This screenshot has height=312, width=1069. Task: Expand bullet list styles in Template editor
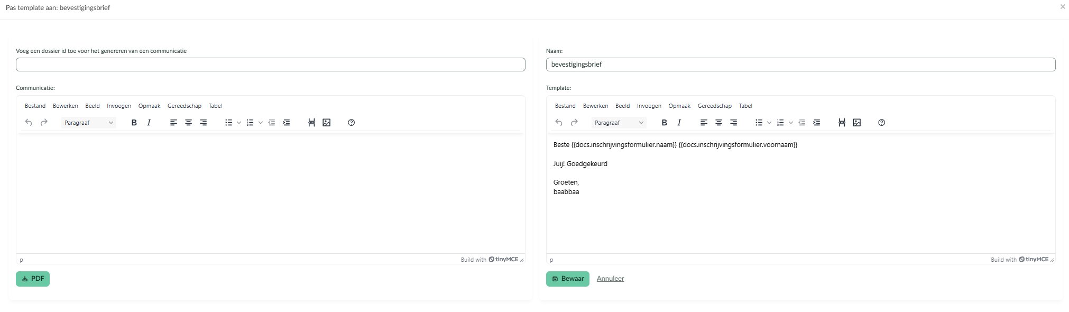(769, 123)
